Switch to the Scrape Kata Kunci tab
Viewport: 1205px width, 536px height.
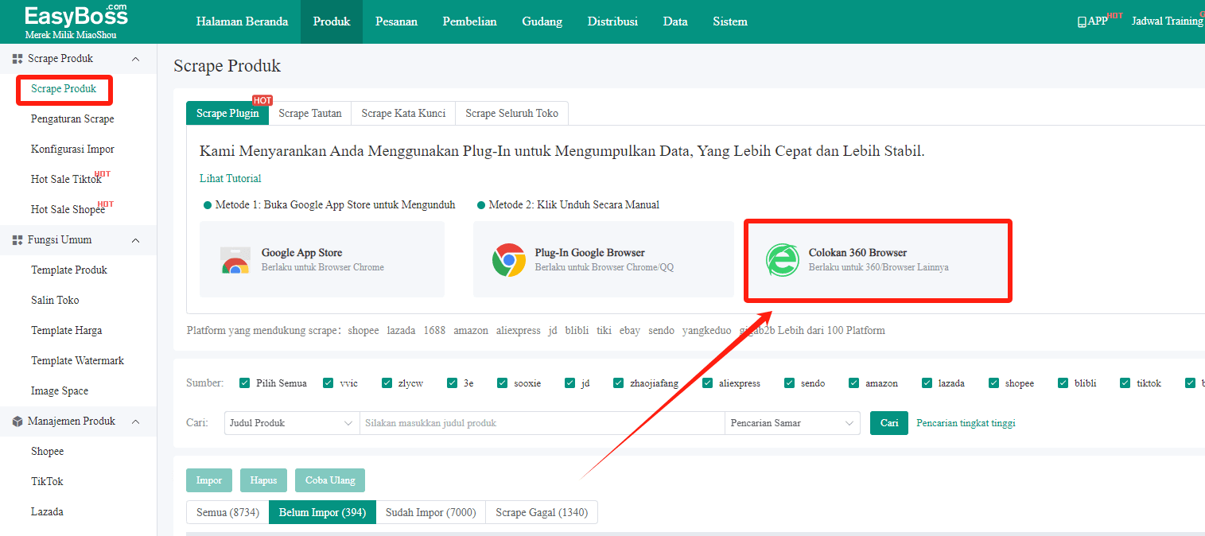click(x=403, y=114)
